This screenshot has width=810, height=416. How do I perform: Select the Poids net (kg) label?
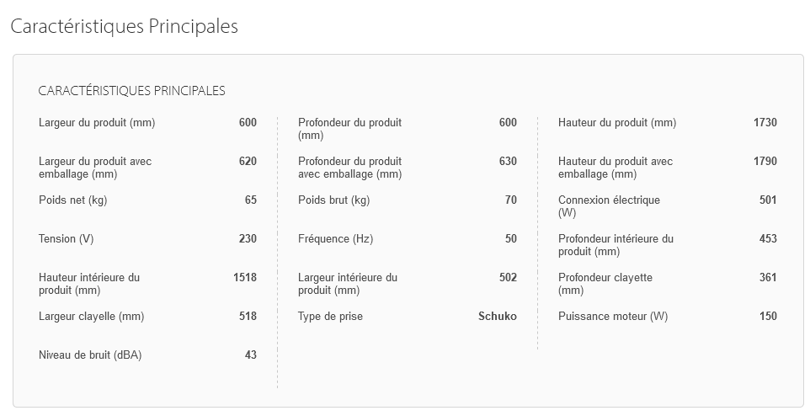(73, 200)
